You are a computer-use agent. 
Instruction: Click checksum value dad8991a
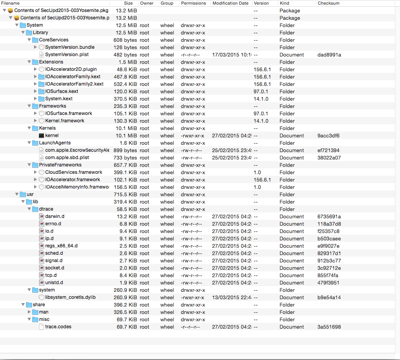click(329, 55)
